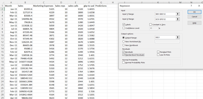Viewport: 203px width, 99px height.
Task: Select column B header
Action: (25, 2)
